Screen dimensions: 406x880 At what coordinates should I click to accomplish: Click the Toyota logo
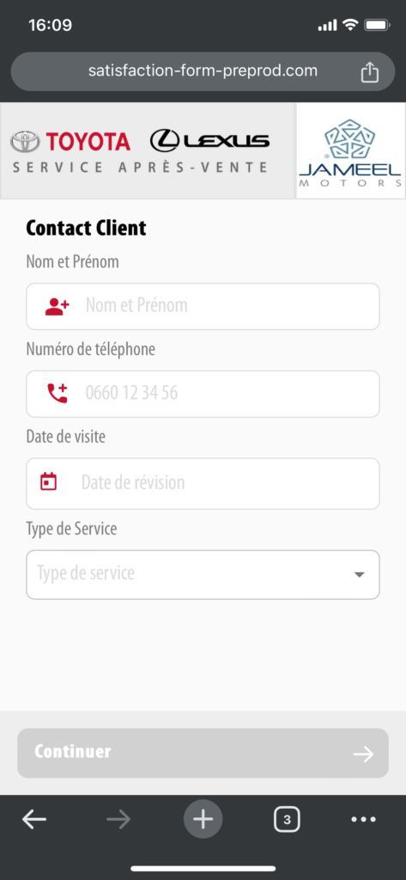tap(70, 142)
